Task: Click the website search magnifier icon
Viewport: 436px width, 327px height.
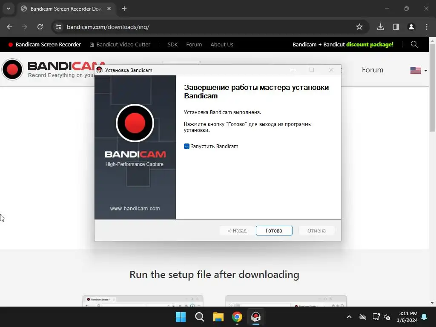Action: (x=414, y=44)
